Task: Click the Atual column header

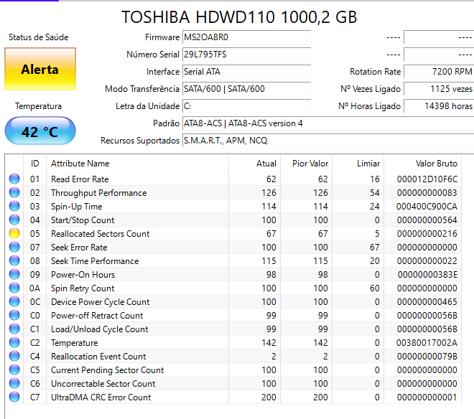Action: coord(255,164)
